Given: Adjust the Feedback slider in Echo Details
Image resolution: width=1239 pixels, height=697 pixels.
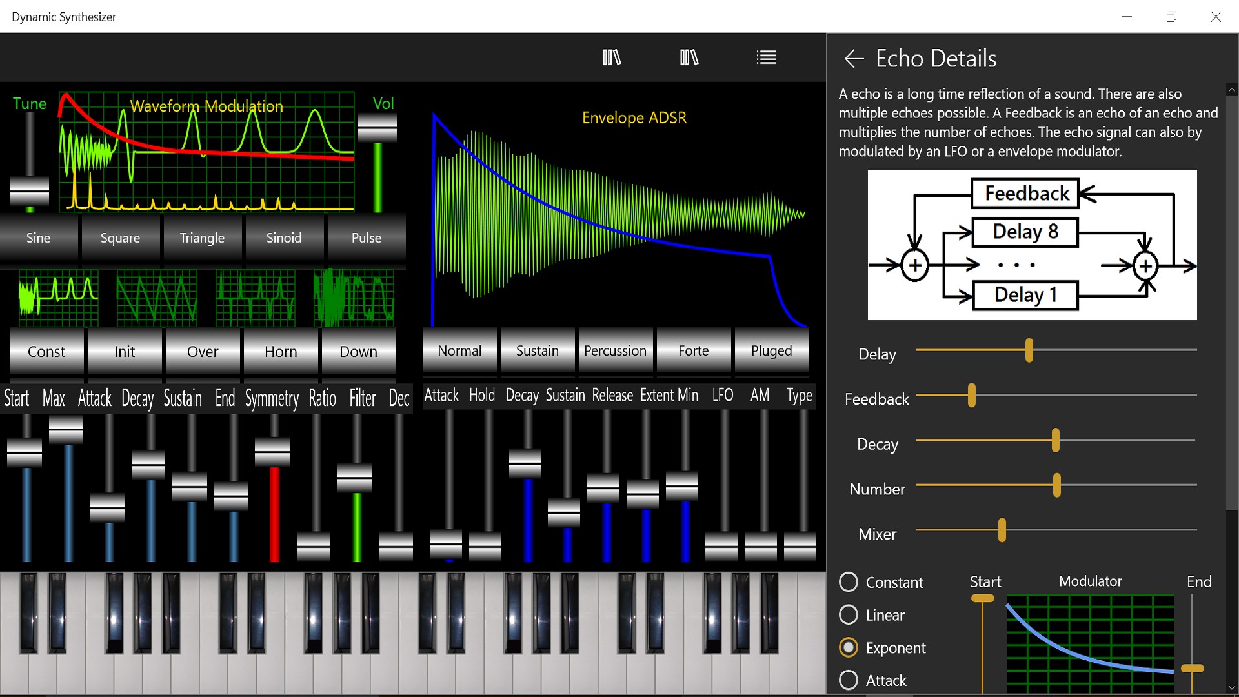Looking at the screenshot, I should [971, 395].
